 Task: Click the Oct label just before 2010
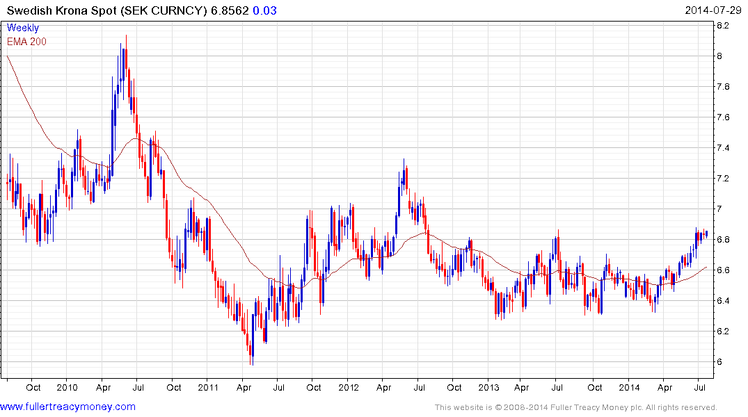(33, 387)
